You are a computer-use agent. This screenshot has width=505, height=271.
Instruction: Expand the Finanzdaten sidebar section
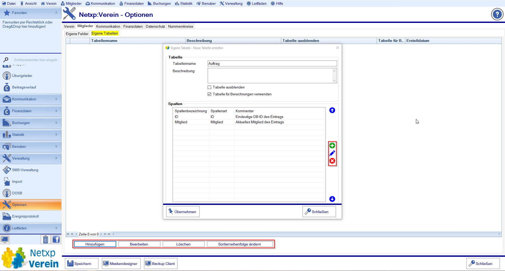pos(31,111)
